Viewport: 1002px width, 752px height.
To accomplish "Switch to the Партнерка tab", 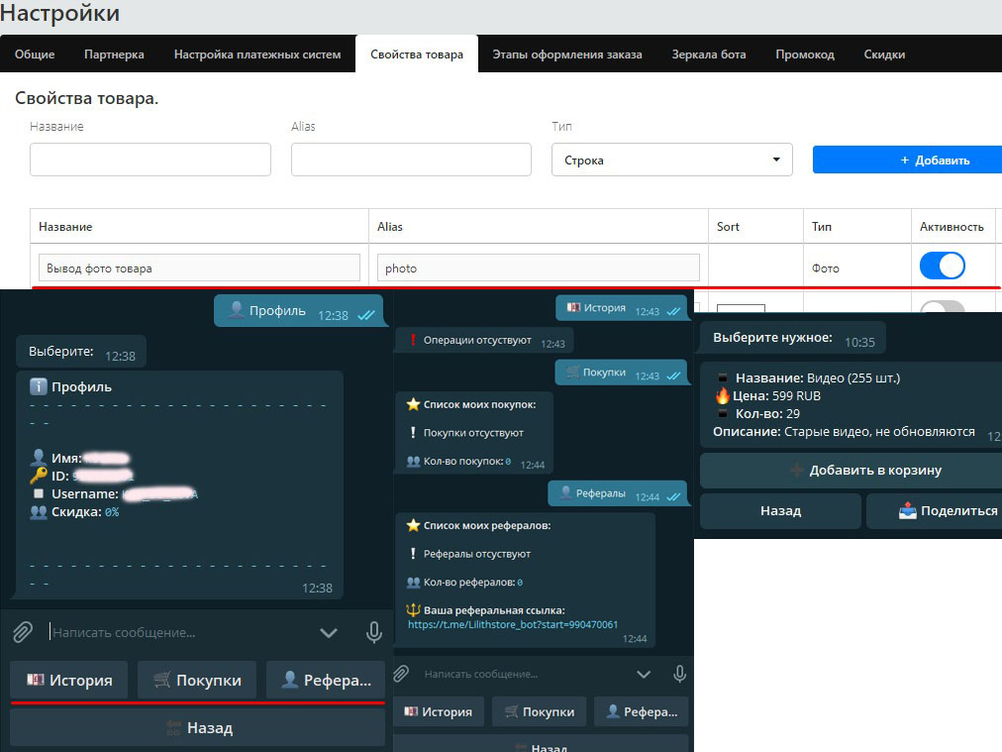I will tap(114, 54).
